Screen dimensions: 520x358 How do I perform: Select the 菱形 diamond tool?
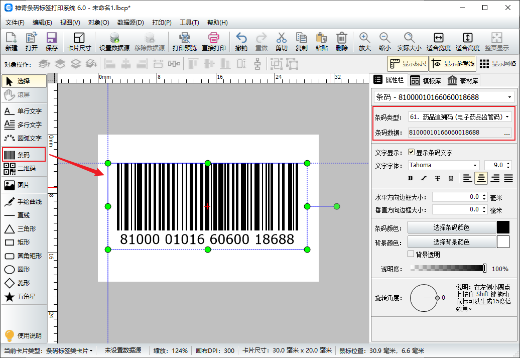click(24, 283)
